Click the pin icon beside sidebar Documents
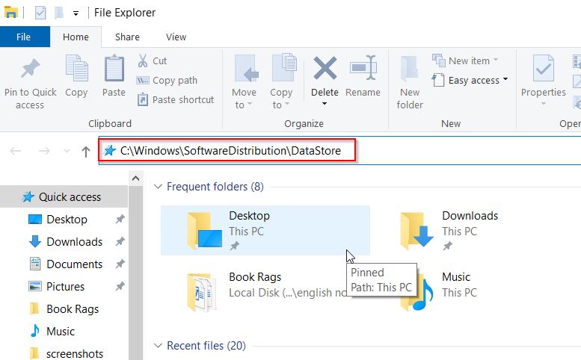Viewport: 581px width, 360px height. pos(120,264)
